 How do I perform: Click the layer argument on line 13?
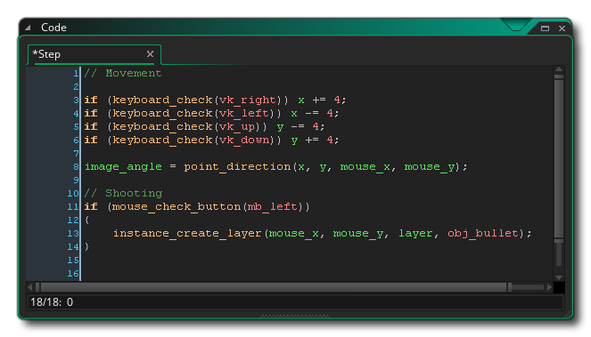tap(415, 234)
